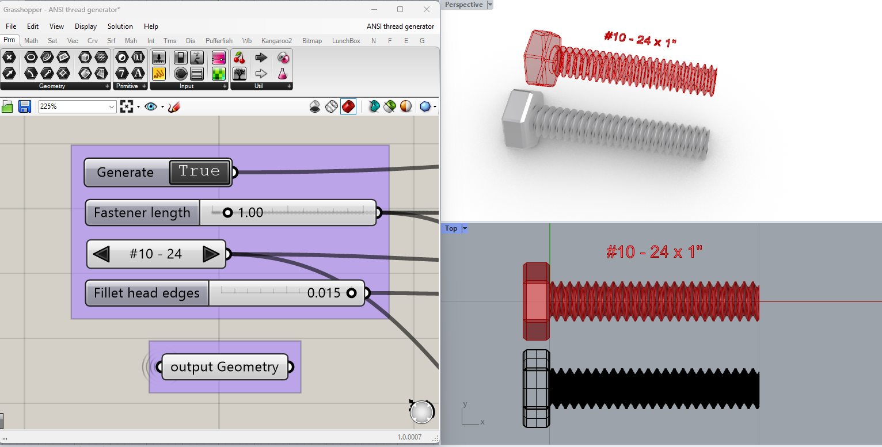Screen dimensions: 882x447
Task: Click the Fastener length slider knob
Action: click(227, 213)
